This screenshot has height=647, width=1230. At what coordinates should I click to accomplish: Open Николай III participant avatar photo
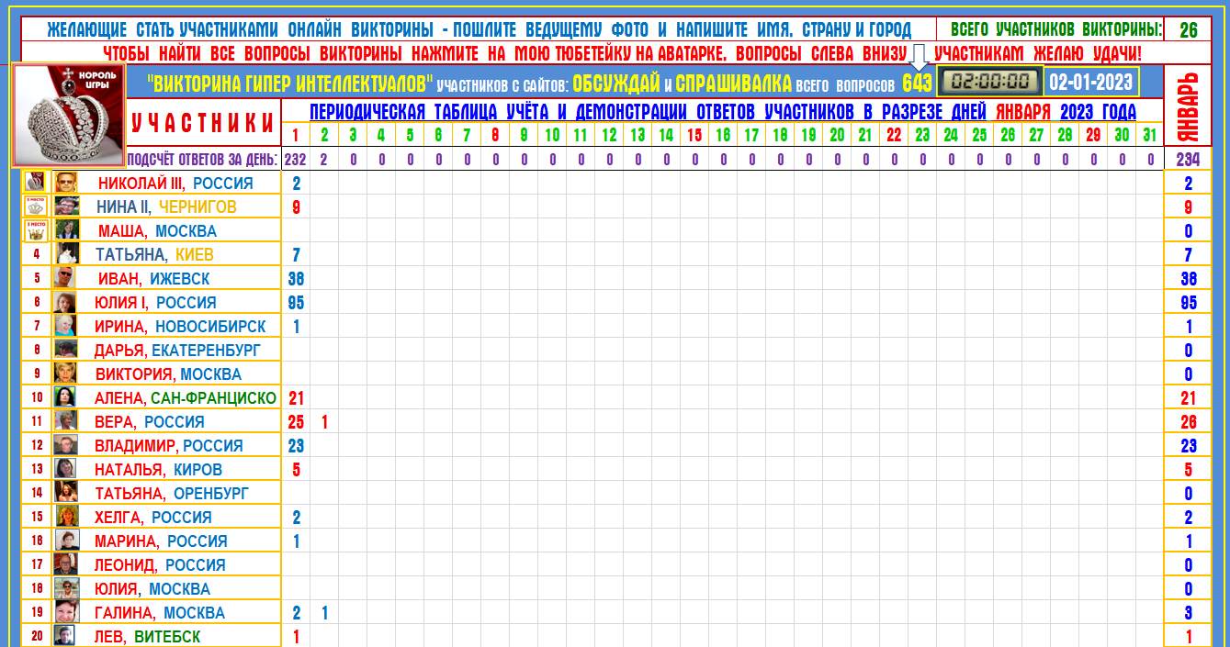[x=63, y=182]
